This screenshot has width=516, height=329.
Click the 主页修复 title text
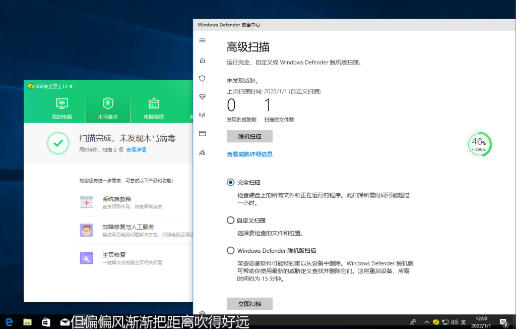click(x=114, y=255)
